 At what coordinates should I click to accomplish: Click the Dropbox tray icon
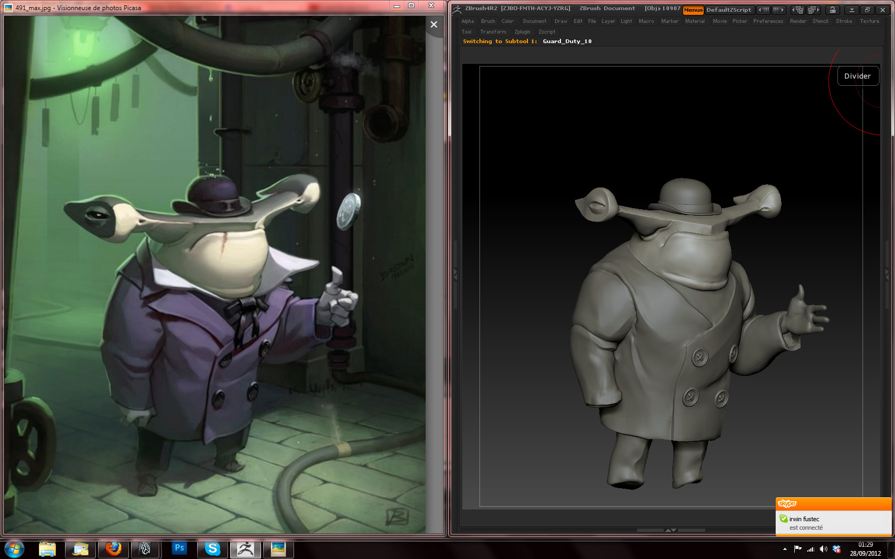[836, 549]
